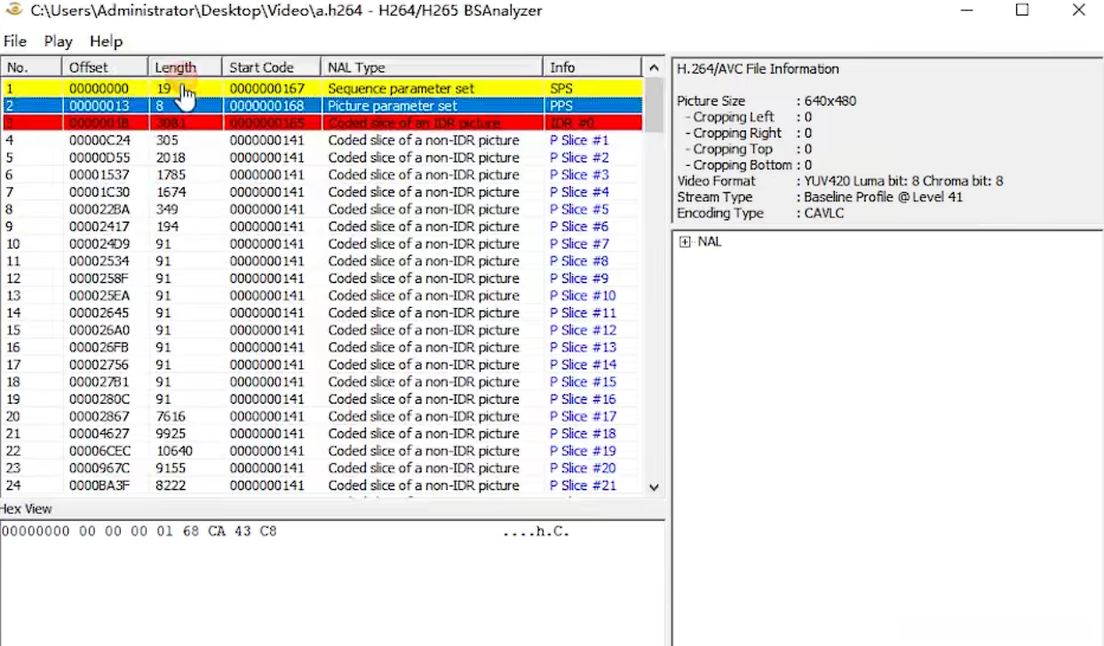This screenshot has height=646, width=1104.
Task: Select the P Slice #17 row
Action: coord(322,417)
